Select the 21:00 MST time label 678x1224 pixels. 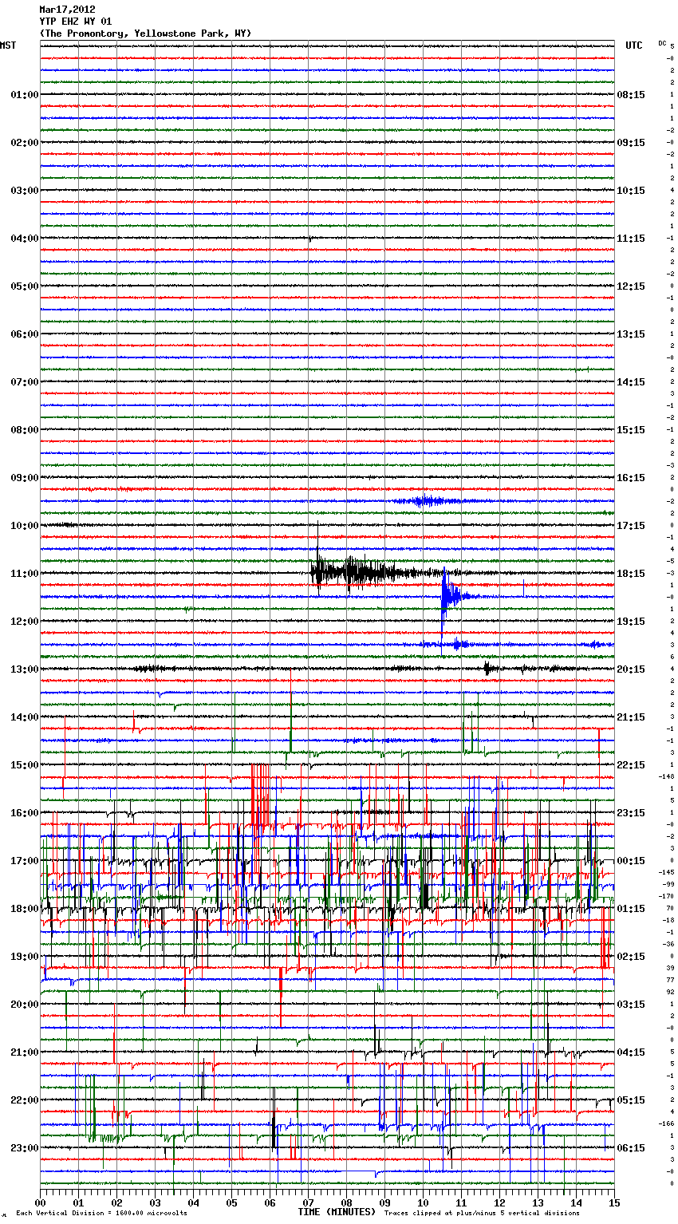pyautogui.click(x=25, y=1052)
